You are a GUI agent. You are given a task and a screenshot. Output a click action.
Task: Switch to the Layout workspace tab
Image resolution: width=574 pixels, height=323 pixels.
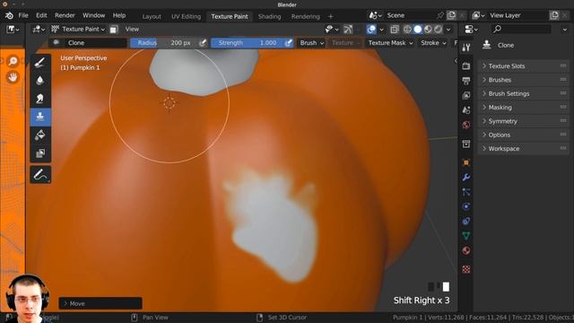(x=152, y=16)
